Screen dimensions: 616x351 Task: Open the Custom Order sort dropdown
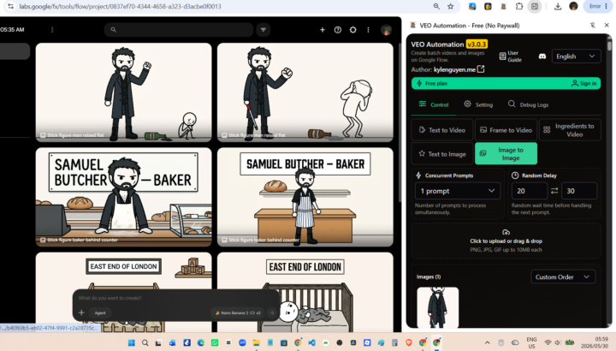coord(563,277)
